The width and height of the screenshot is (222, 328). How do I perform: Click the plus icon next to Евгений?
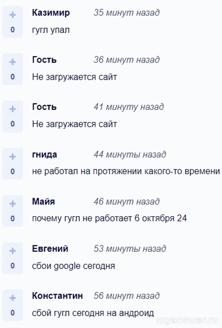tap(12, 251)
